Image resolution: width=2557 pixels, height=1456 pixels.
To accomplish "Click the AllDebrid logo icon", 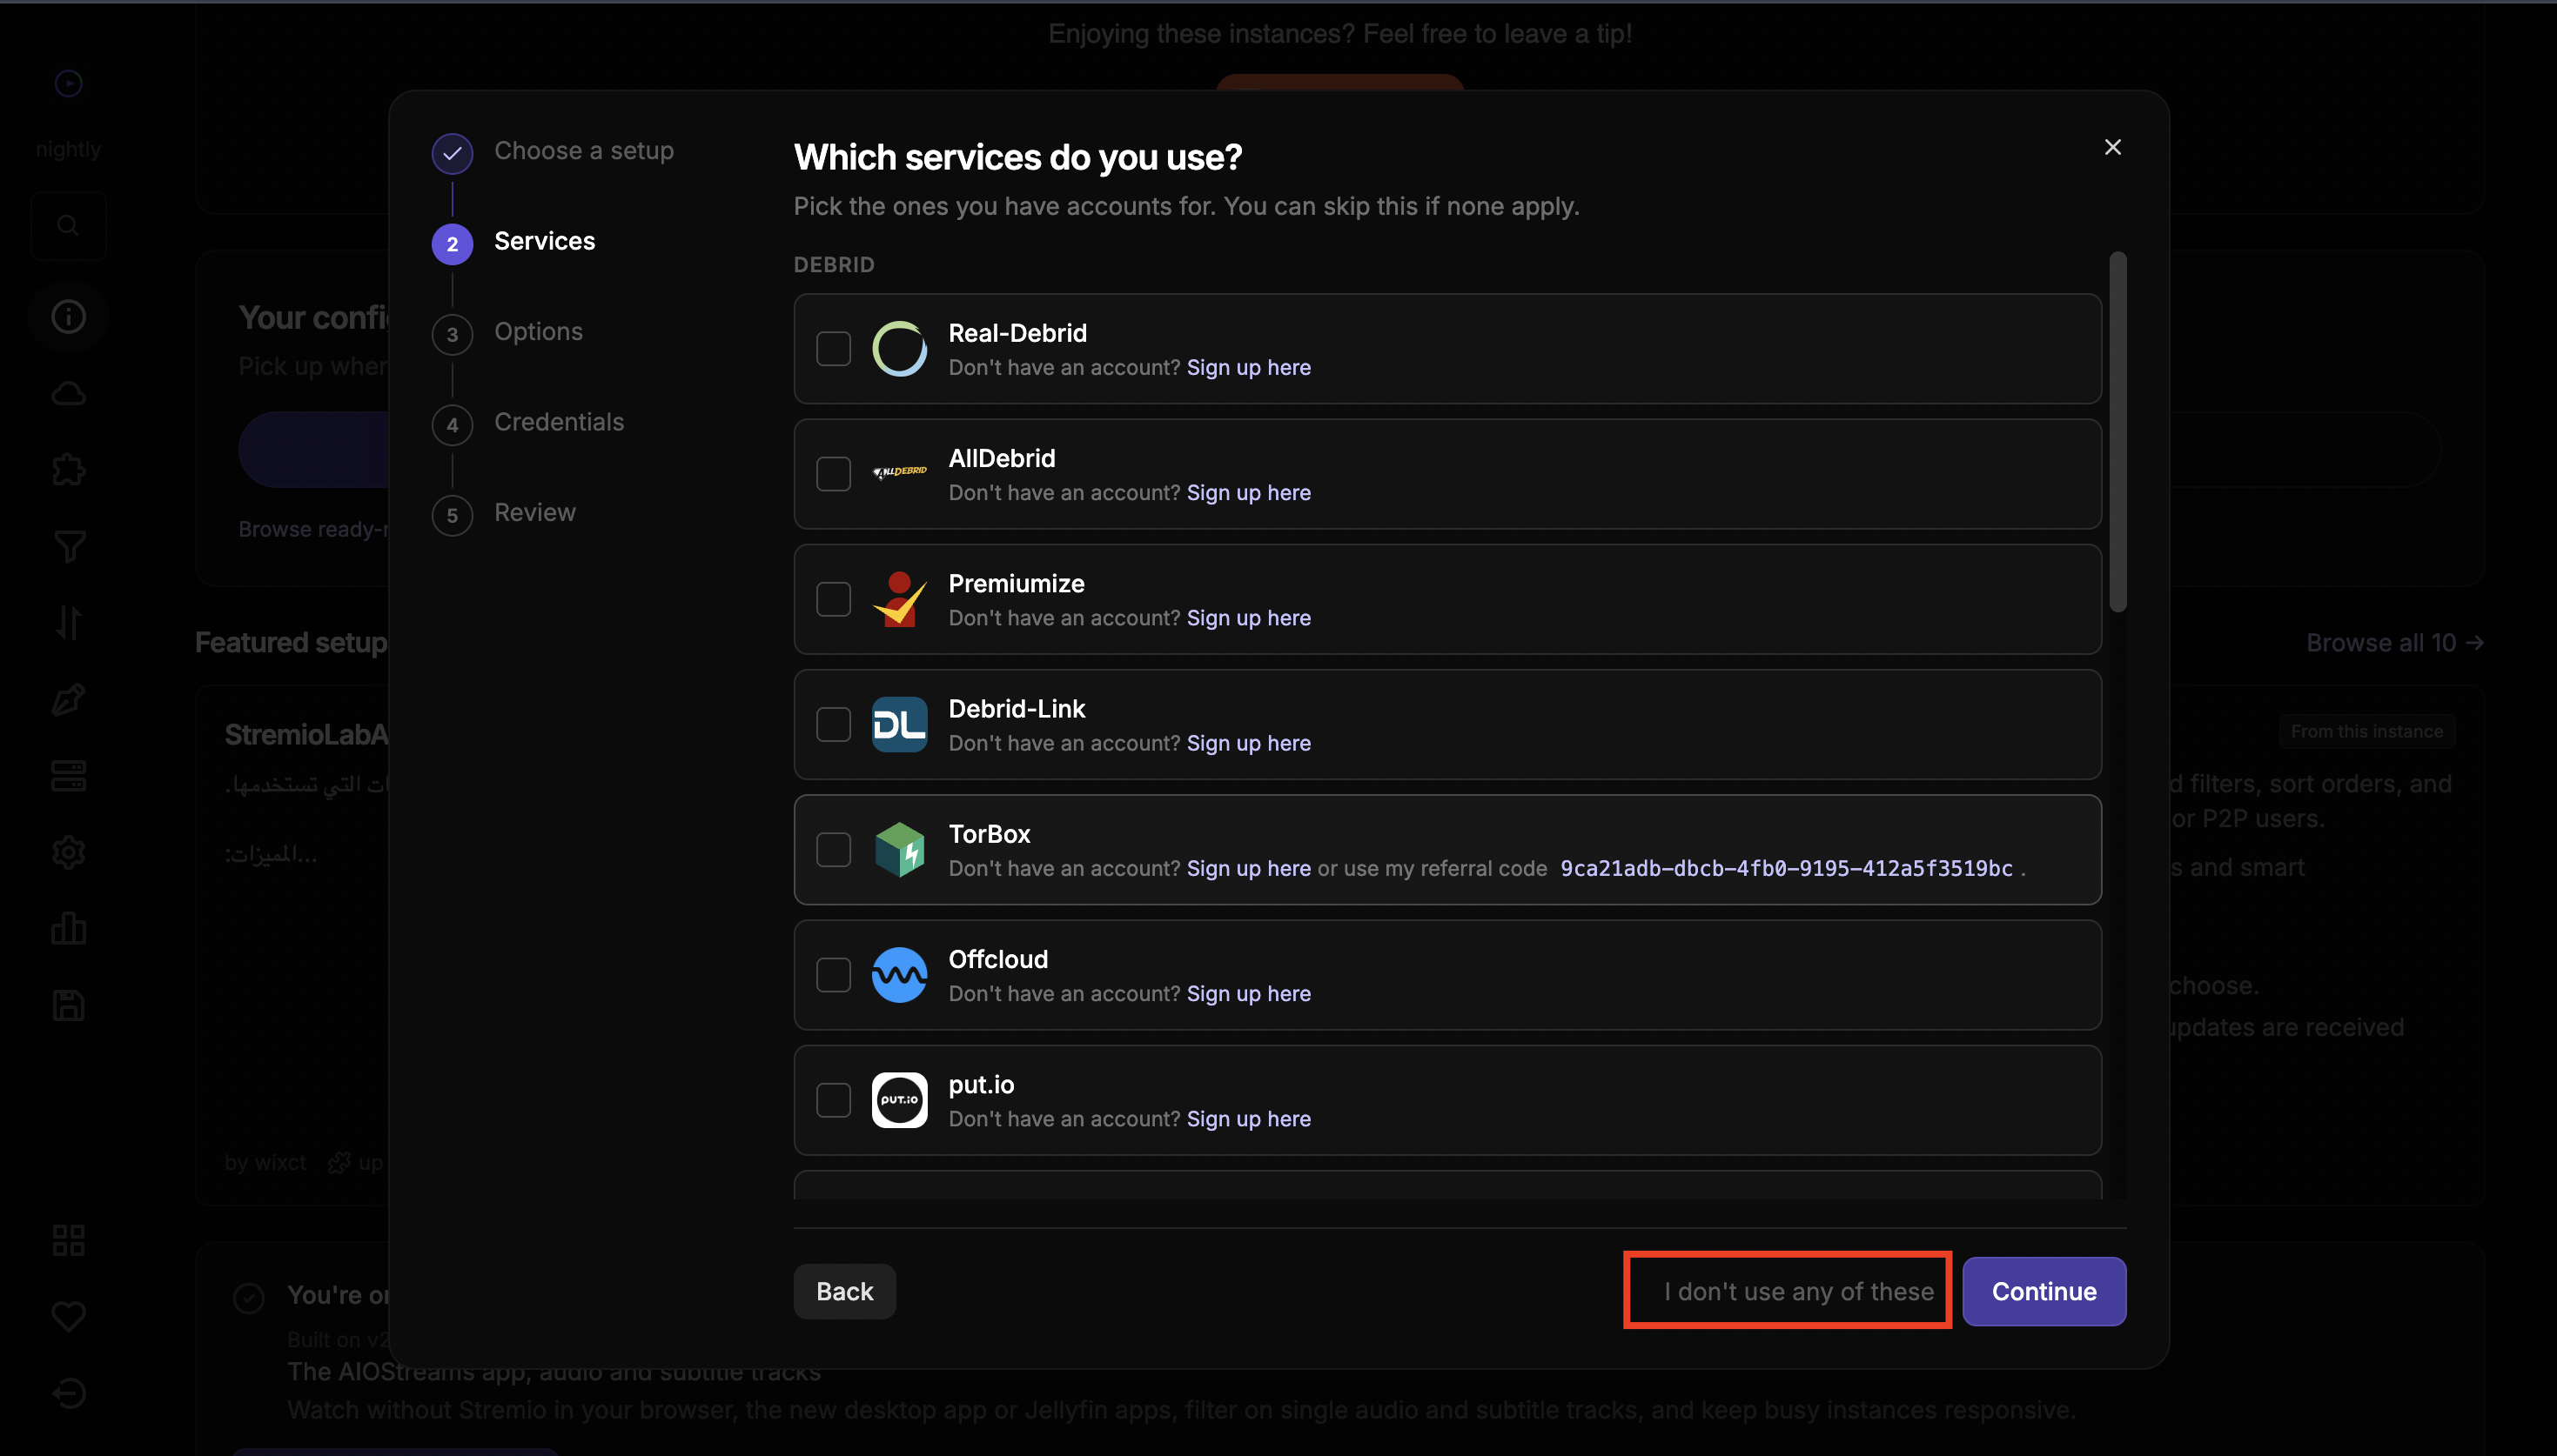I will (x=899, y=472).
